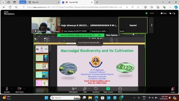Screen dimensions: 179x101
Task: Open the View layout menu
Action: [x=164, y=13]
